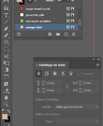Click the right offset 0 mm field
This screenshot has width=103, height=126.
pyautogui.click(x=91, y=90)
